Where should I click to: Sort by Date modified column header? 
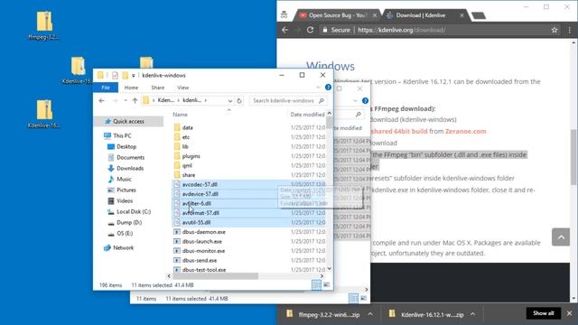tap(307, 115)
